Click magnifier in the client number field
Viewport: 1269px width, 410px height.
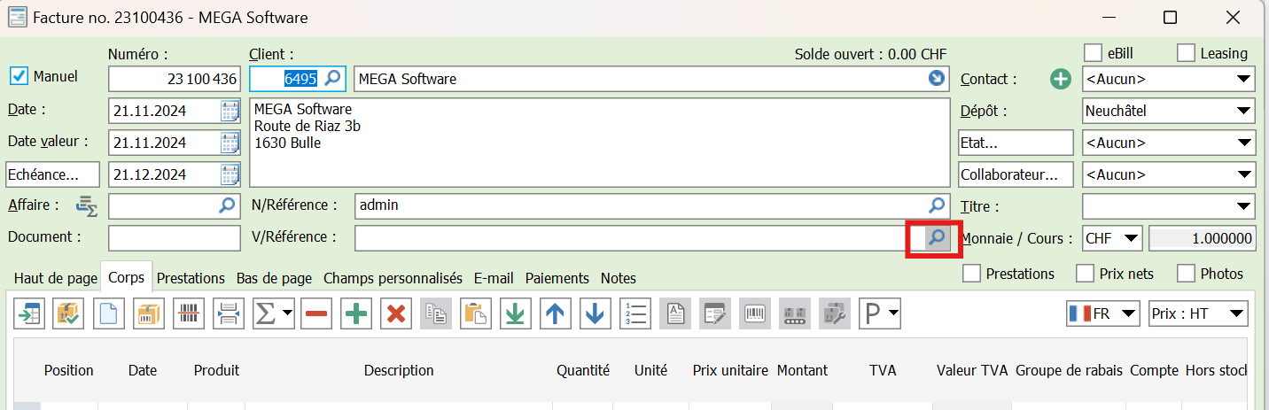click(332, 79)
